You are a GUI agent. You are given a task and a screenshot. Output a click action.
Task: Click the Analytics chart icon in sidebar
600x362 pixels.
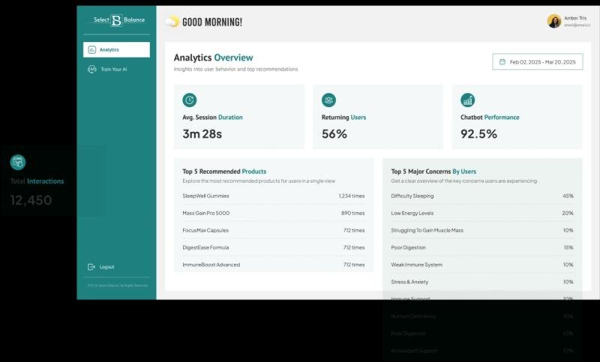(91, 50)
